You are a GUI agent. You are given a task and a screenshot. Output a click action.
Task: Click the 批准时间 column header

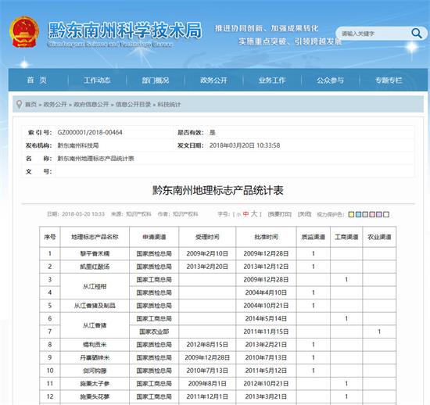[x=266, y=237]
